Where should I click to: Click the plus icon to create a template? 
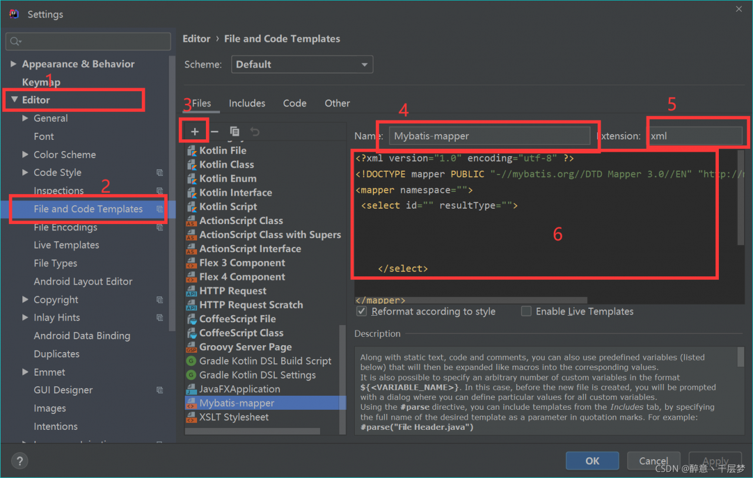(x=195, y=132)
